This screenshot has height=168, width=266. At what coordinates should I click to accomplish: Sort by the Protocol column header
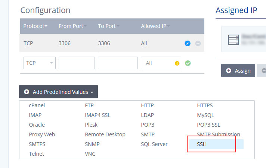pos(35,26)
